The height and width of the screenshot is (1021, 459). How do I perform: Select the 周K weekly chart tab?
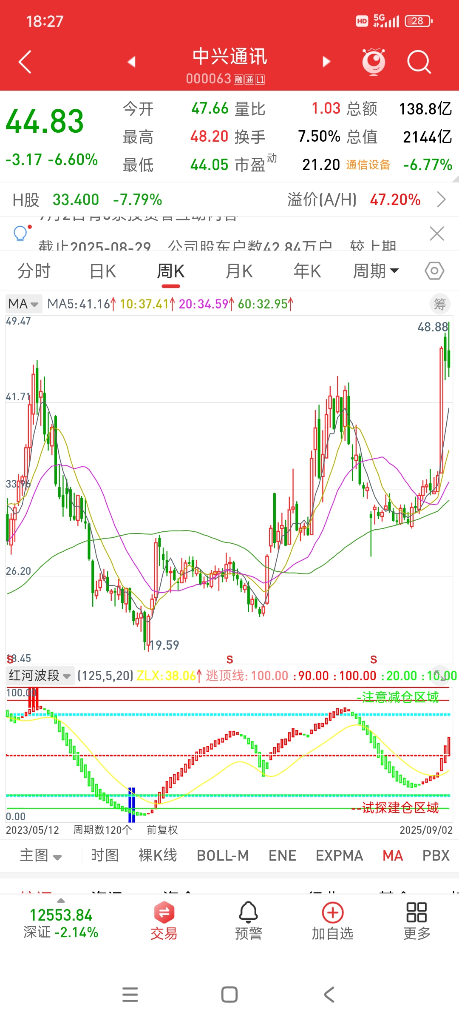[171, 271]
